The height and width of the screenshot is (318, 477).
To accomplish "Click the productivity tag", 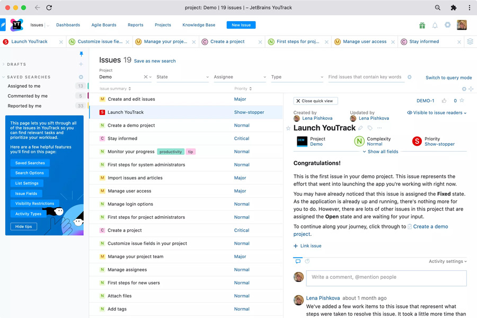I will (171, 152).
